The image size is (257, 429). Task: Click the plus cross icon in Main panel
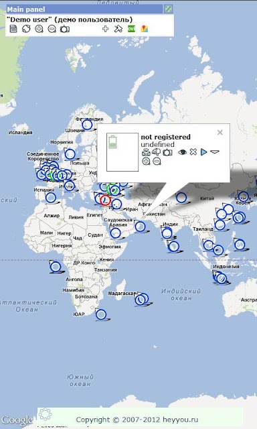point(106,29)
